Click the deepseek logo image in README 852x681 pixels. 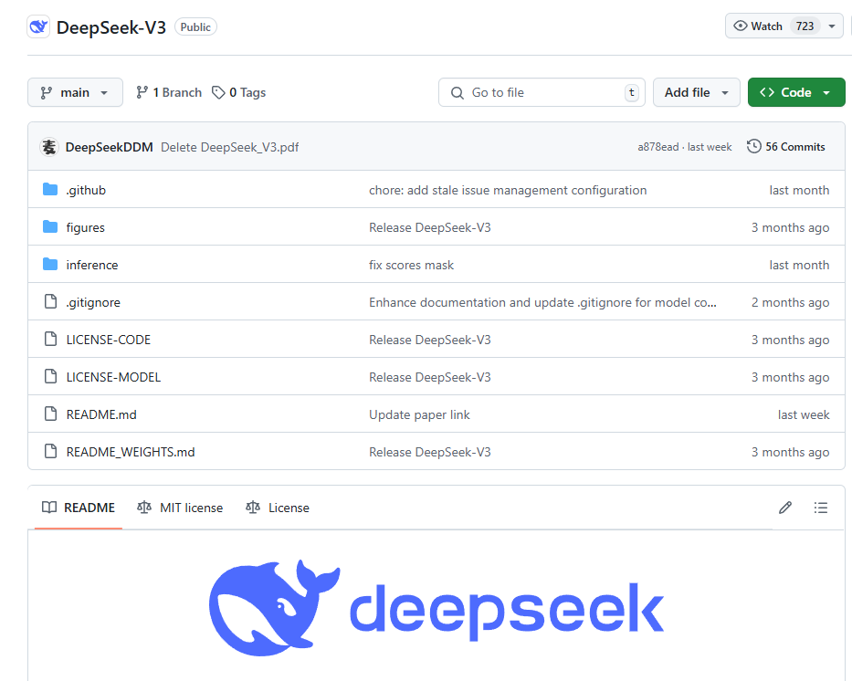(x=437, y=608)
